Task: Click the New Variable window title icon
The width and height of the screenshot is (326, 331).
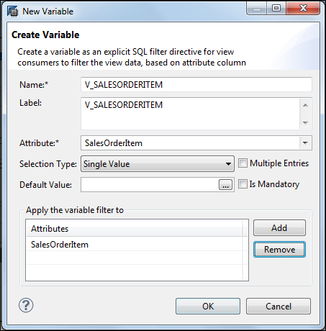Action: [x=12, y=12]
